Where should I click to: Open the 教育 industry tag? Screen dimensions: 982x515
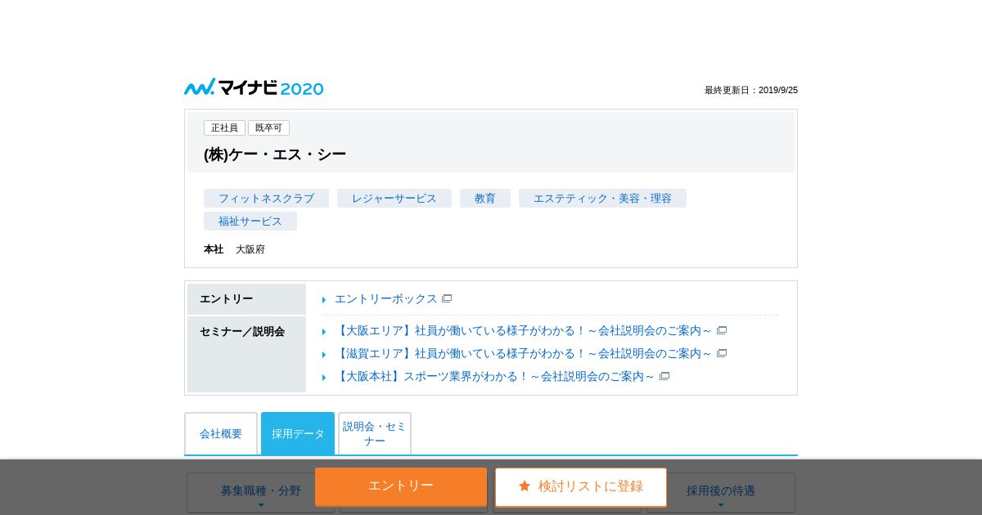click(x=485, y=199)
